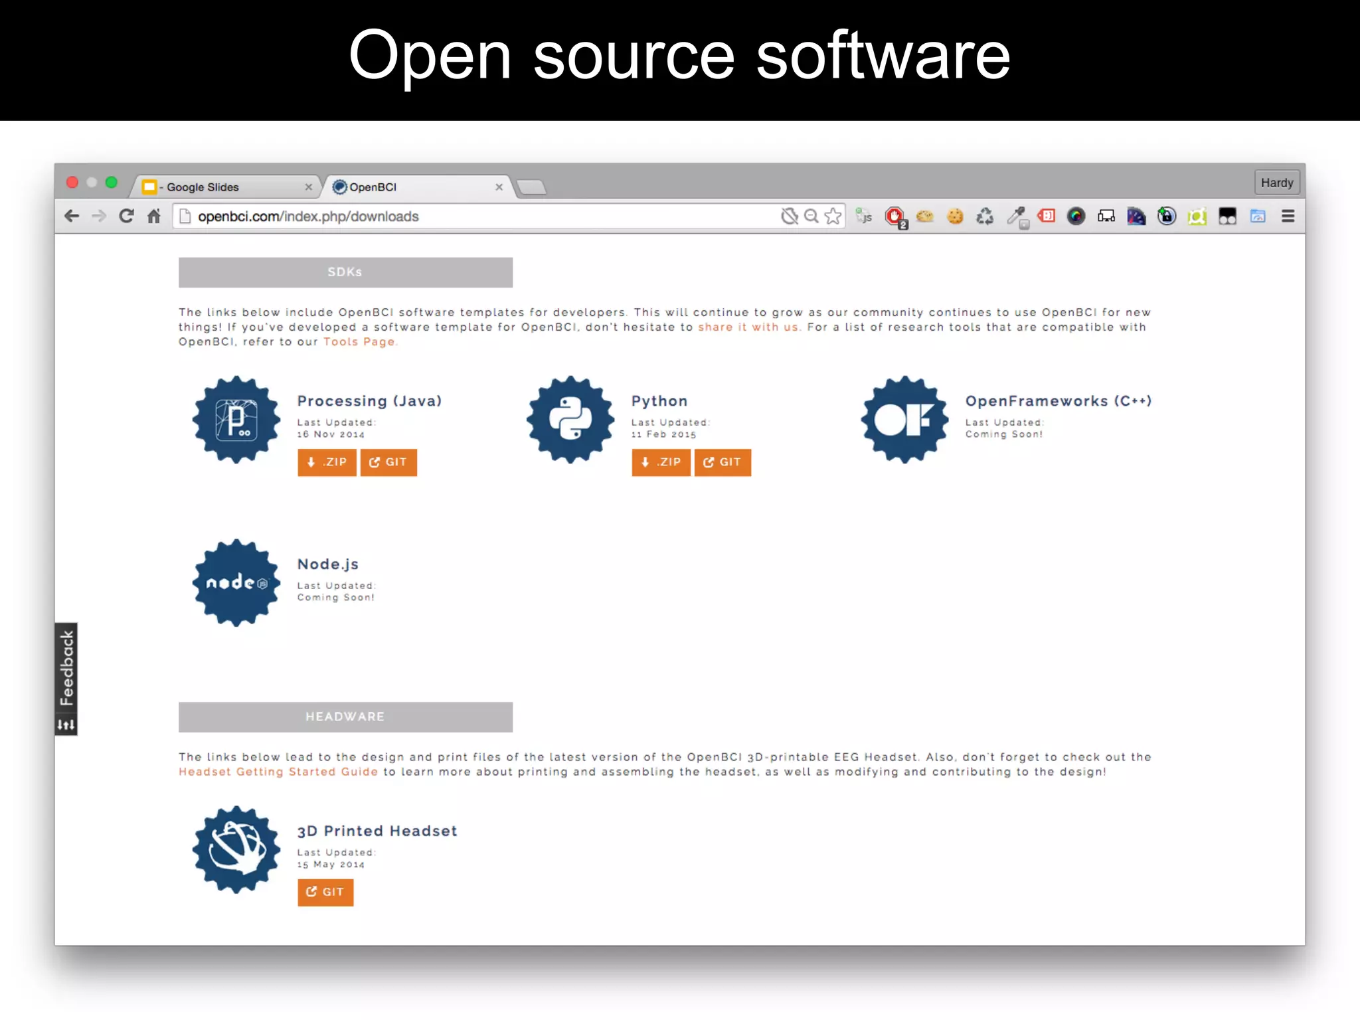The image size is (1360, 1020).
Task: Download the Processing (Java) .ZIP
Action: point(327,462)
